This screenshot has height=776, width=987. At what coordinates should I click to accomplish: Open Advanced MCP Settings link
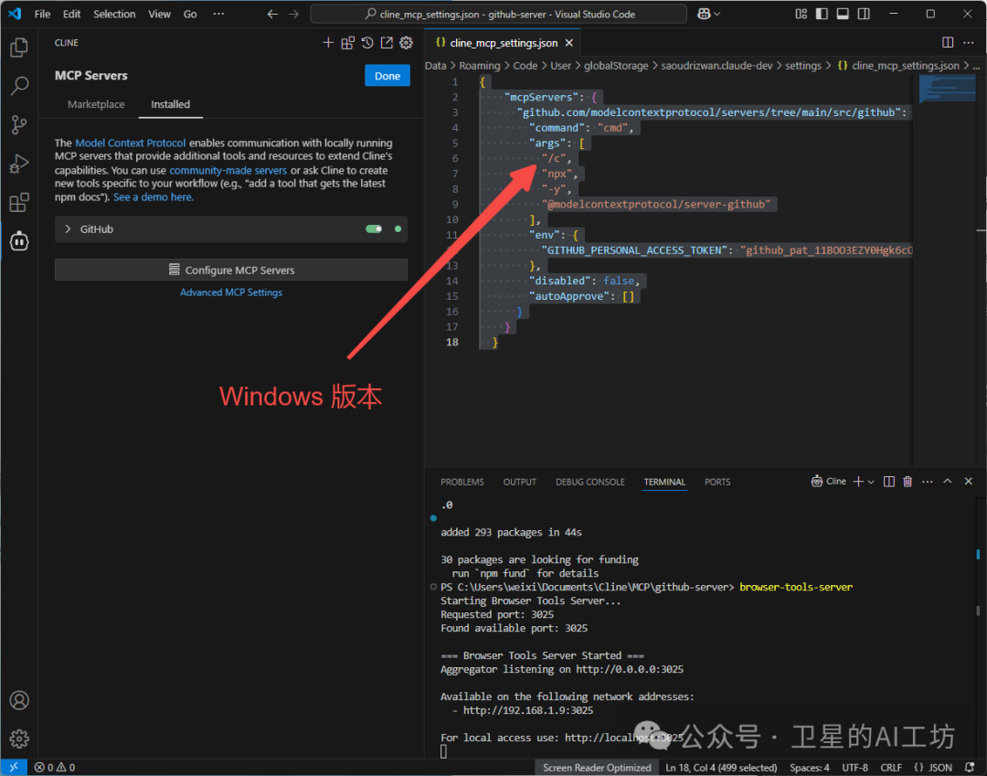(231, 292)
